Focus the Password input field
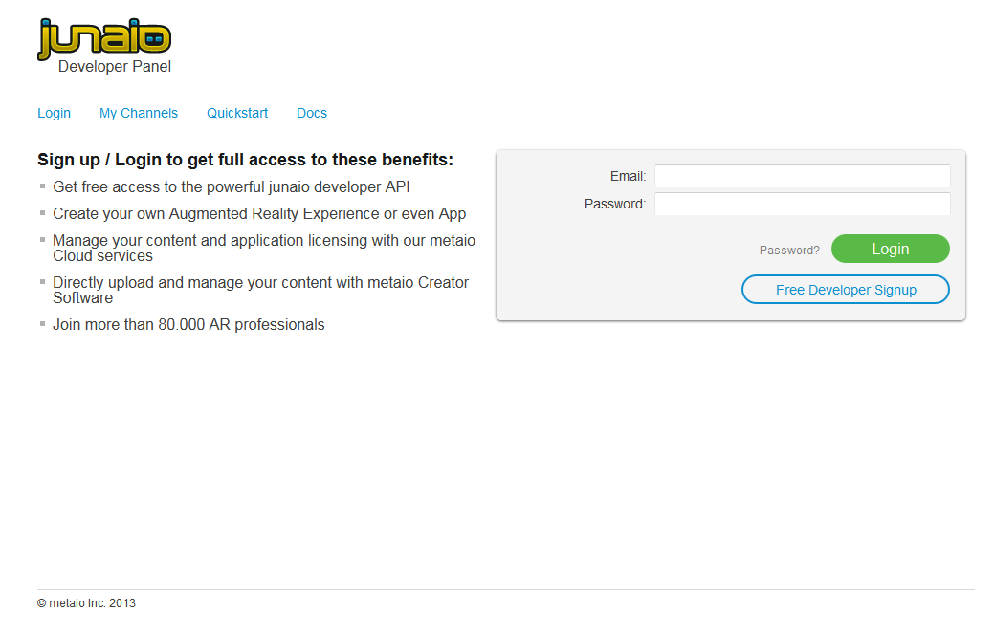 point(802,204)
